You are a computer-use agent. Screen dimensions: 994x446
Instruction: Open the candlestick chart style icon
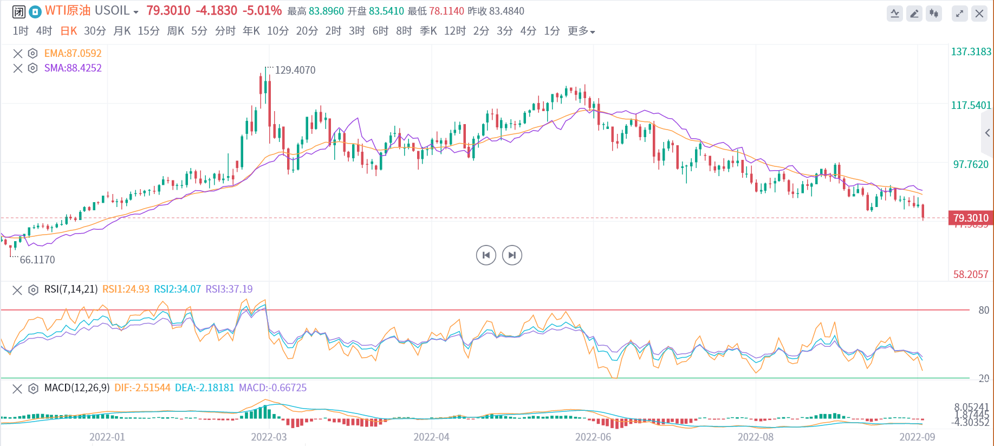[x=934, y=14]
